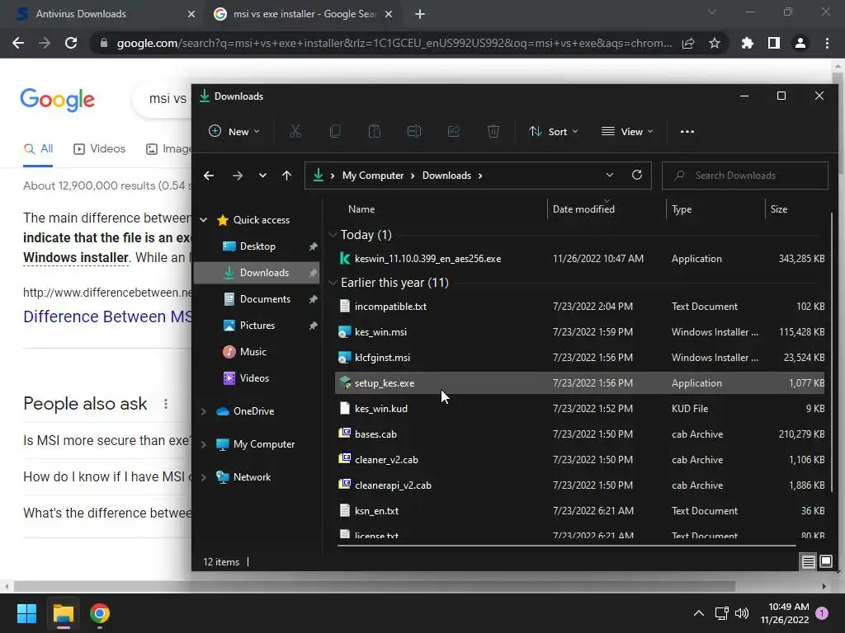Select the All tab in Google results
Image resolution: width=845 pixels, height=633 pixels.
pyautogui.click(x=38, y=149)
